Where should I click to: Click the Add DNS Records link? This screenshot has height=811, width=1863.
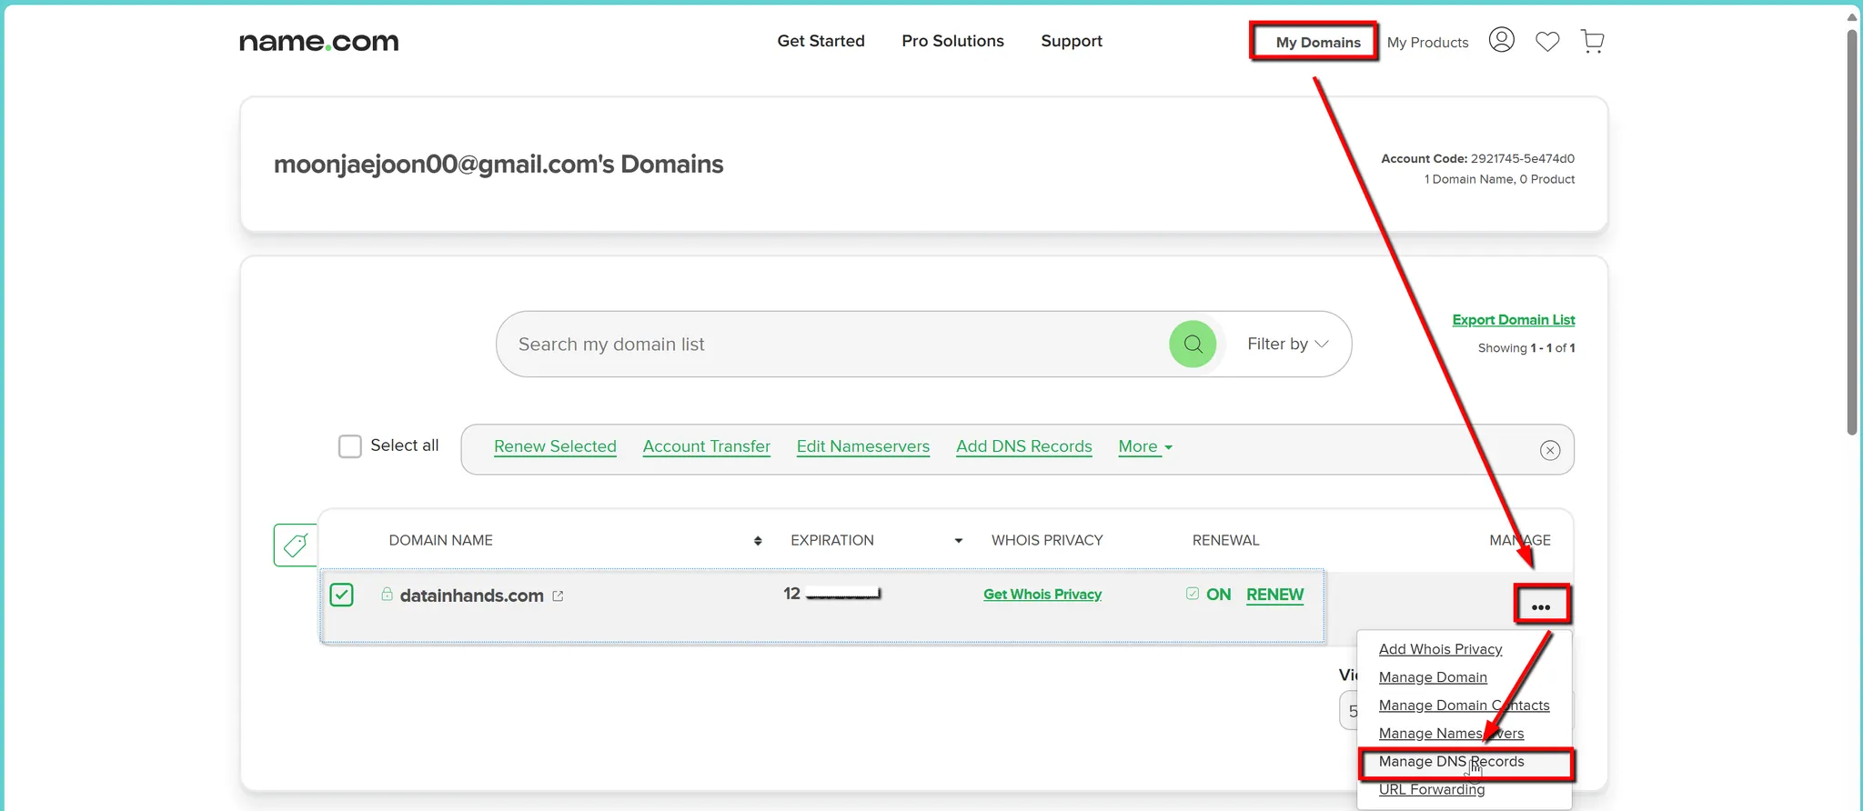[x=1023, y=446]
